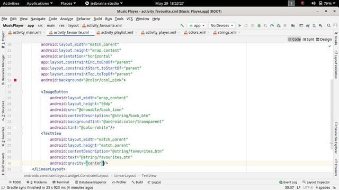This screenshot has height=190, width=339.
Task: Click LinearLayout in the XML breadcrumb
Action: coord(125,176)
